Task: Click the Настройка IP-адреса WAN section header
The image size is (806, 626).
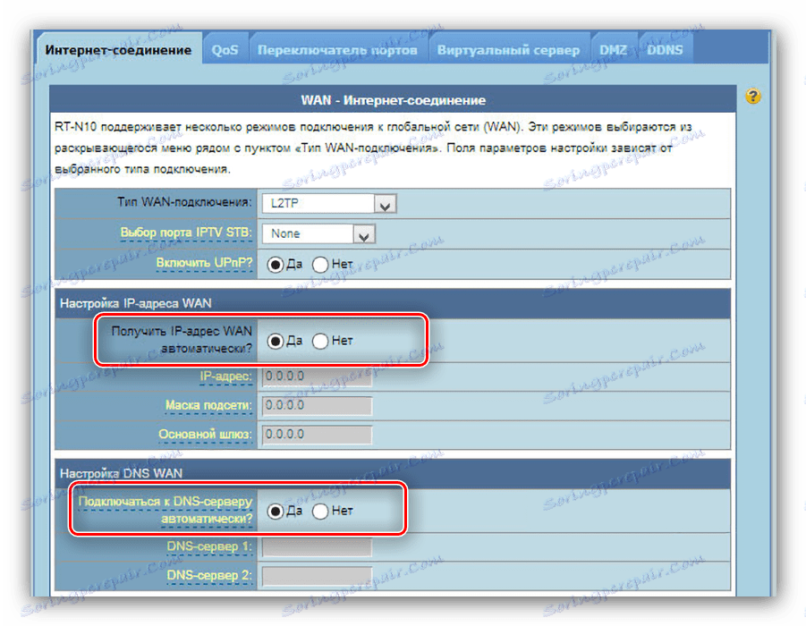Action: (393, 304)
